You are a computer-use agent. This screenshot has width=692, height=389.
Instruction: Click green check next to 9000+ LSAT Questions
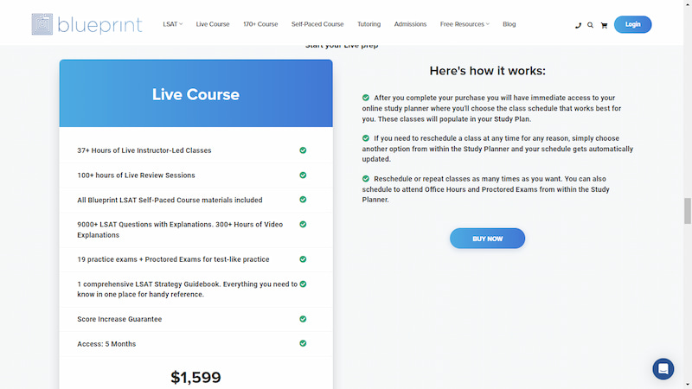tap(303, 224)
